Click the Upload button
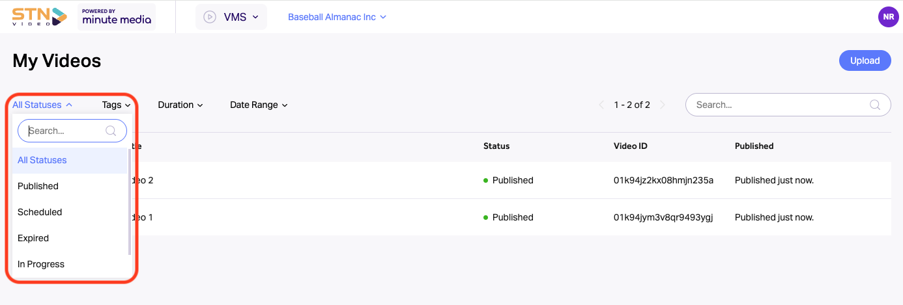 coord(865,60)
